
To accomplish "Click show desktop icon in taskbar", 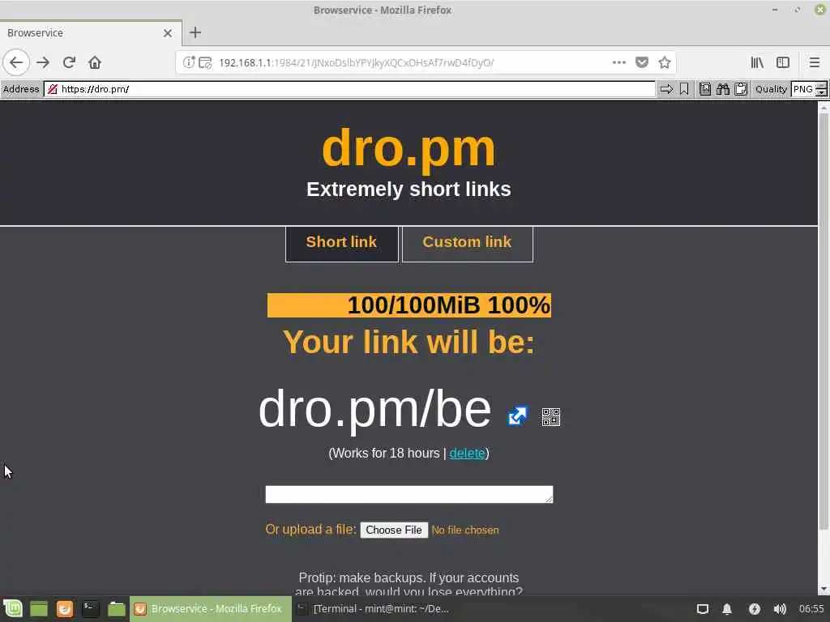I will click(x=39, y=609).
